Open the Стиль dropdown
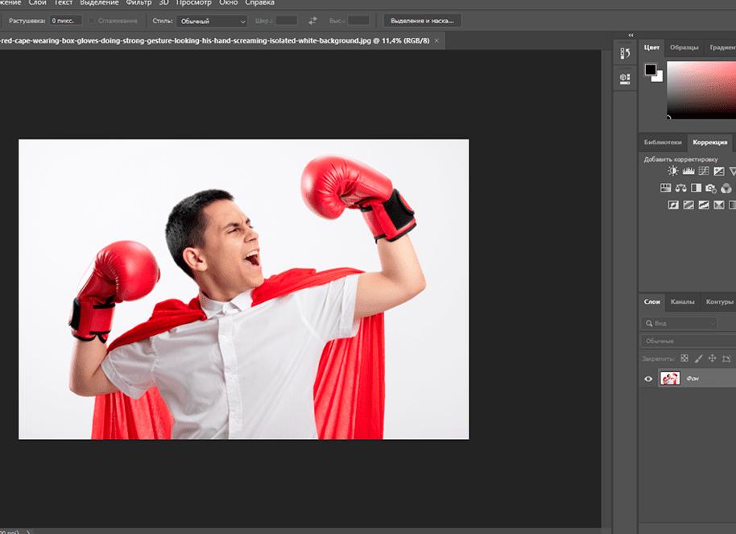The image size is (736, 534). point(212,21)
